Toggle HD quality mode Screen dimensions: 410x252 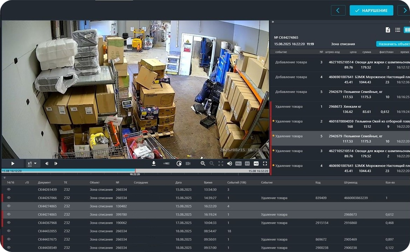(256, 163)
